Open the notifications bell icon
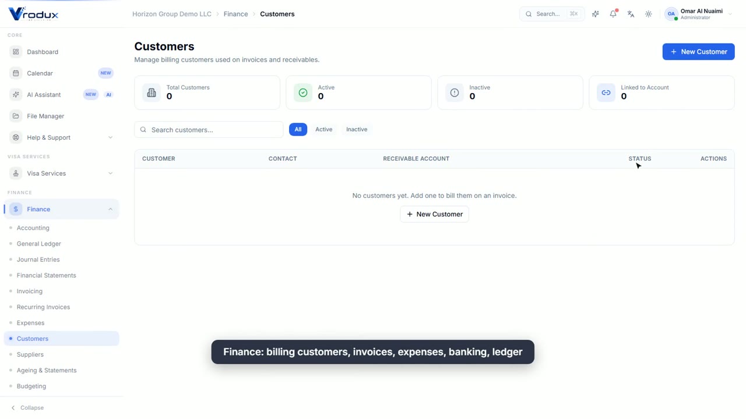Viewport: 746px width, 419px height. click(x=613, y=14)
